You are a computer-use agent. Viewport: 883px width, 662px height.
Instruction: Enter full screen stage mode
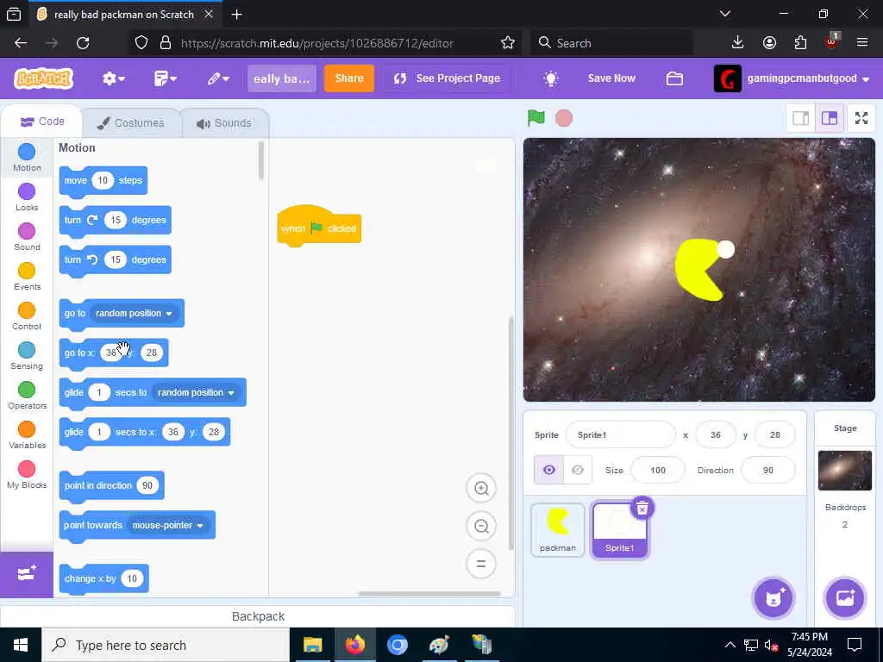click(861, 118)
